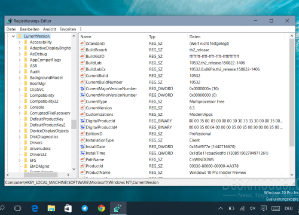Click the BuildBranch string value icon
299x215 pixels.
click(83, 50)
